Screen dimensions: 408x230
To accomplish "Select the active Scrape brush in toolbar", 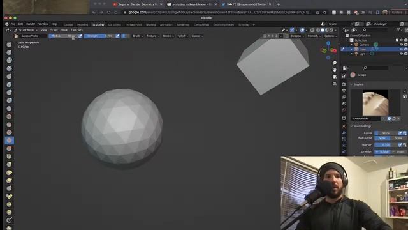I will [10, 141].
